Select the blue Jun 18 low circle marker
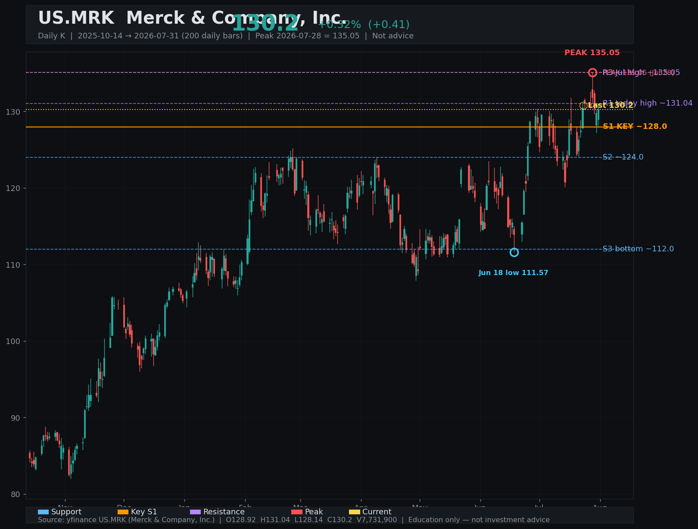The height and width of the screenshot is (529, 698). point(514,252)
